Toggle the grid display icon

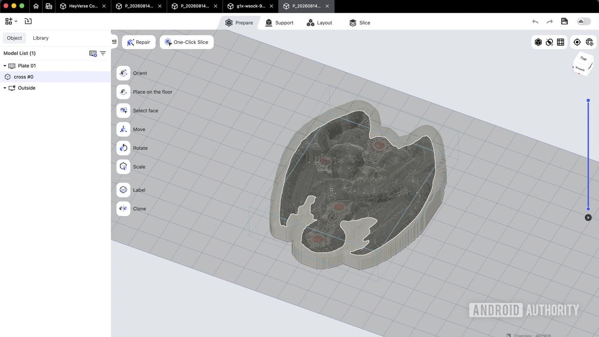click(x=560, y=42)
